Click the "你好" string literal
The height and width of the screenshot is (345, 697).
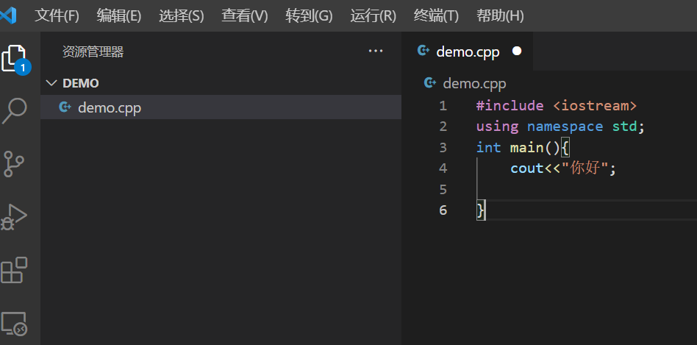[x=585, y=168]
